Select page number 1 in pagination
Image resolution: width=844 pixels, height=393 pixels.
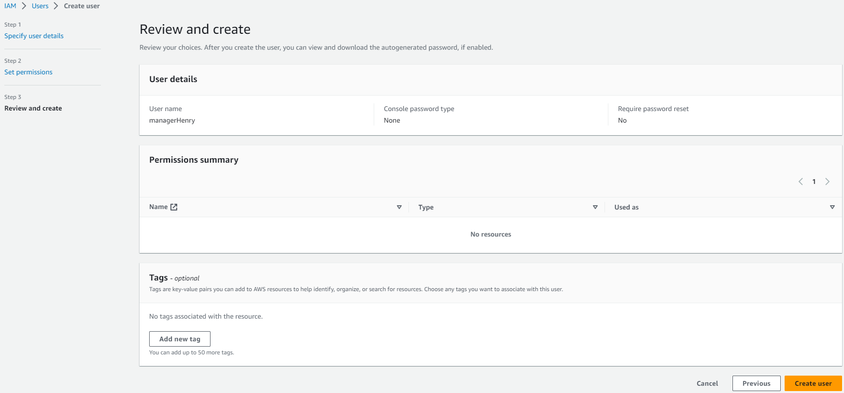point(814,182)
